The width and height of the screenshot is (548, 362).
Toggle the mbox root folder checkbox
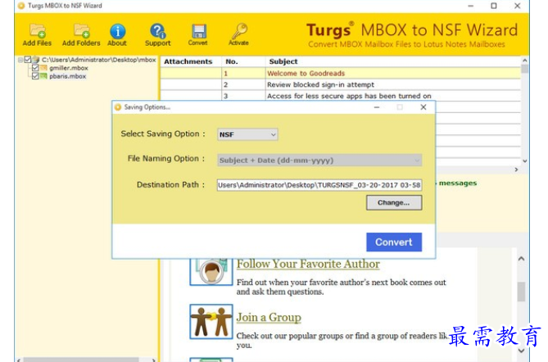coord(28,60)
